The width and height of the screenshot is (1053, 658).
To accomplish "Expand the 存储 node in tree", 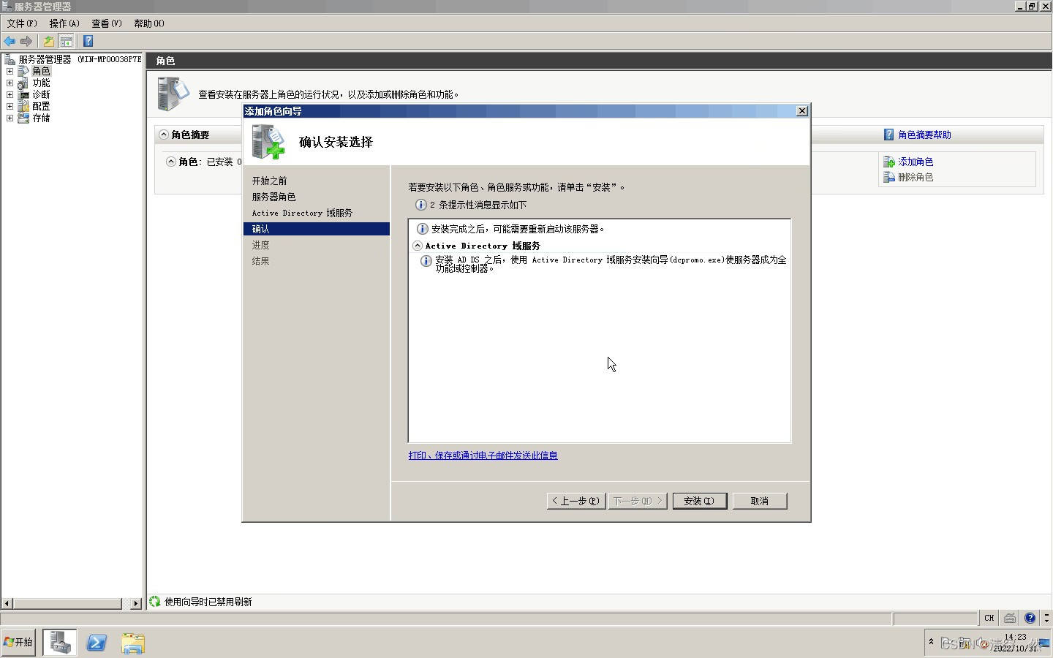I will pos(10,118).
